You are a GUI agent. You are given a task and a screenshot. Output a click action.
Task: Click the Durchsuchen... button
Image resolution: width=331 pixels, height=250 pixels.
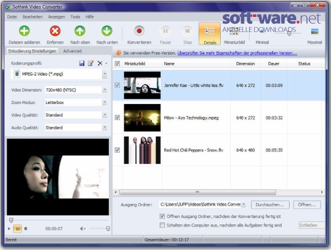click(x=270, y=204)
